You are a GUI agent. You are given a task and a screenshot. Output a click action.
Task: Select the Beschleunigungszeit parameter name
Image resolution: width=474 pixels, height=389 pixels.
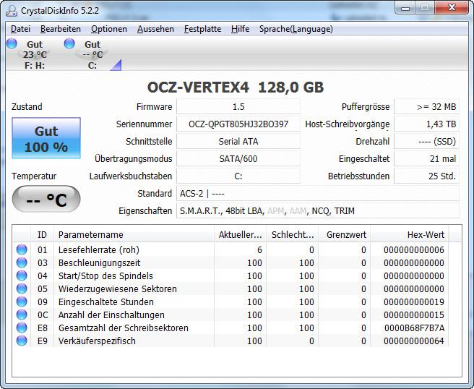click(x=100, y=263)
